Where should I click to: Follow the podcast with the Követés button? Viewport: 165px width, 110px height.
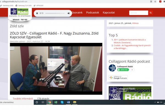point(123,70)
